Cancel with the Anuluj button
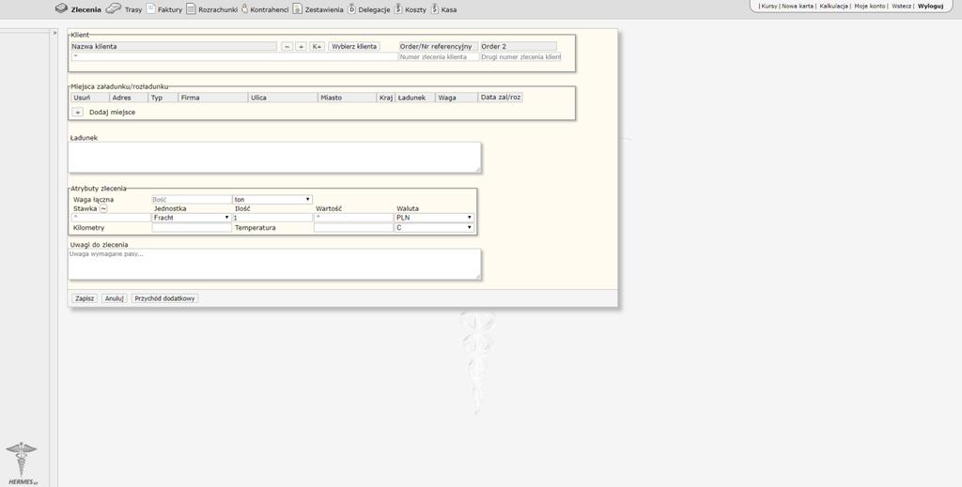This screenshot has height=487, width=962. [x=114, y=298]
